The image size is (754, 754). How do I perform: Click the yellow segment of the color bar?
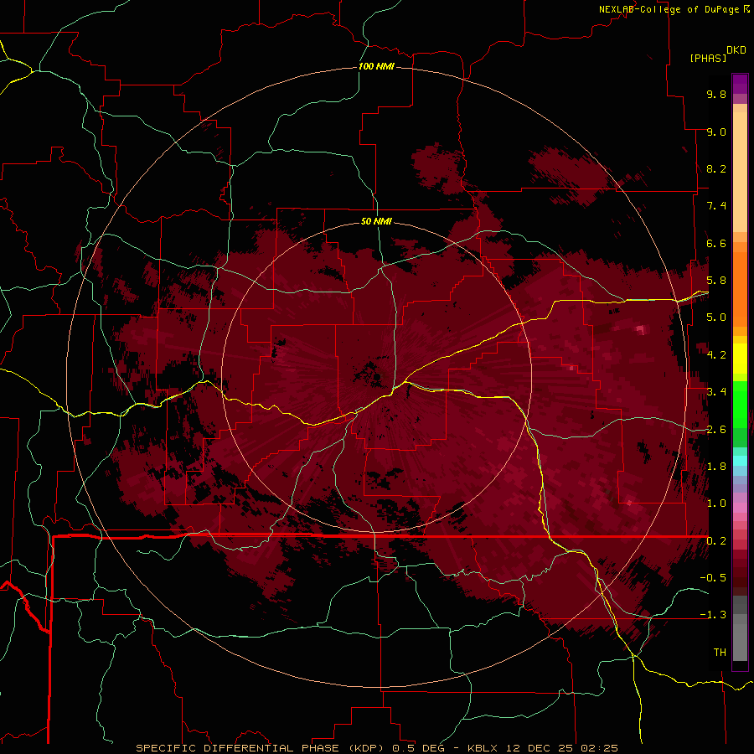(740, 359)
